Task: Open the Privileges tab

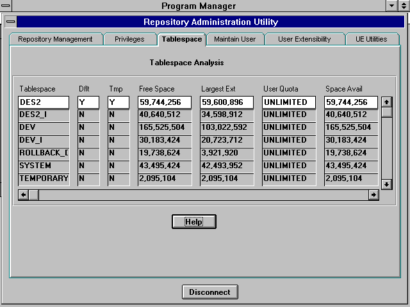Action: tap(129, 39)
